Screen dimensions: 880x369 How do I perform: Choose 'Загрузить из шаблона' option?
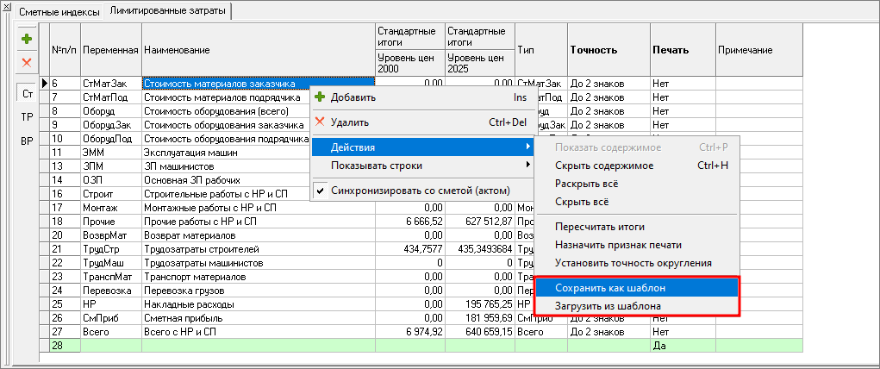[x=609, y=306]
